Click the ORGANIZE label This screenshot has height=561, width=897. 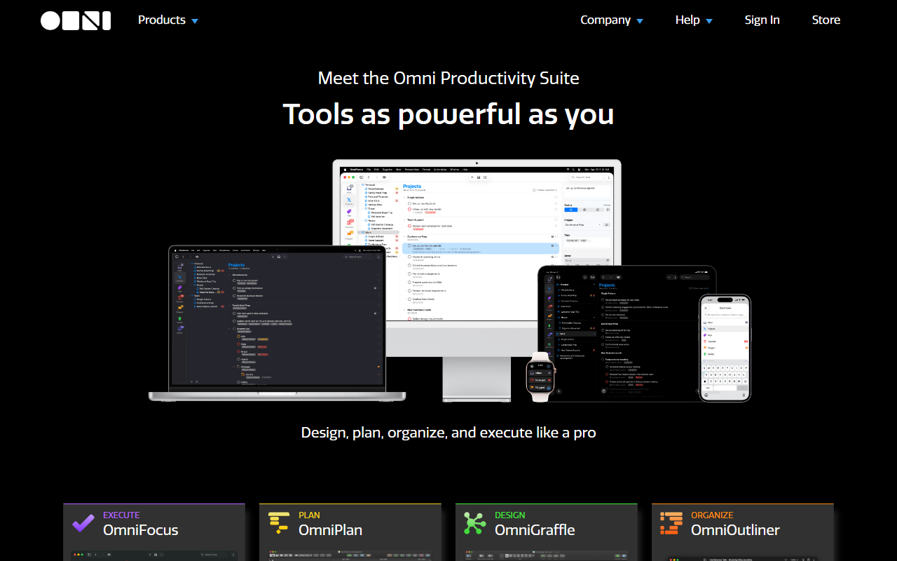pos(712,515)
